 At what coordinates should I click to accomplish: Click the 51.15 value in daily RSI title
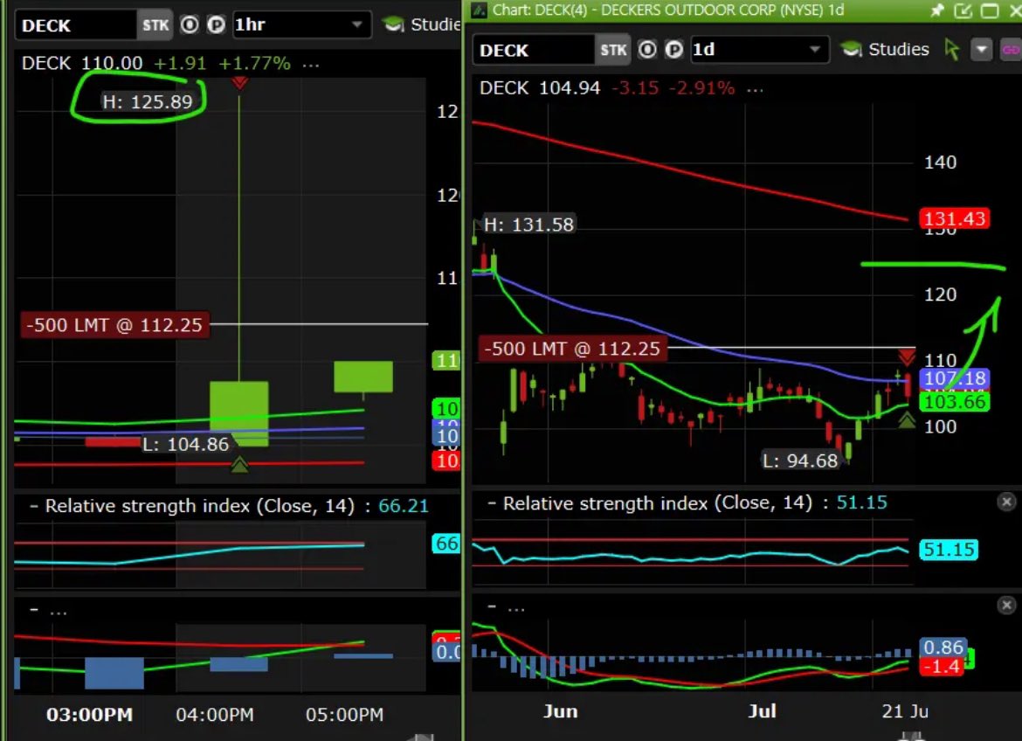(861, 502)
